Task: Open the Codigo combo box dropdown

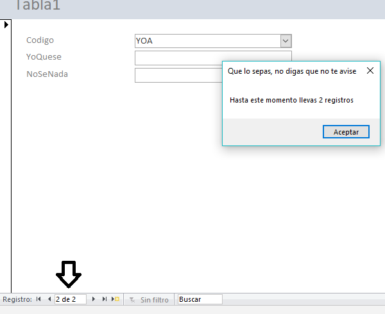Action: pos(286,41)
